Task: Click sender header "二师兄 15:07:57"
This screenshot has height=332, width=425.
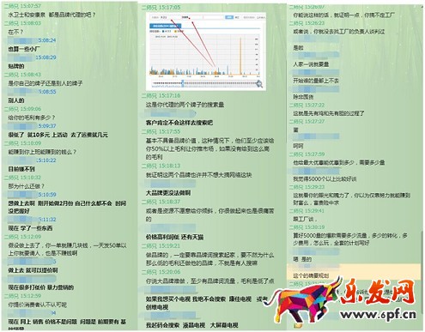Action: tap(22, 6)
